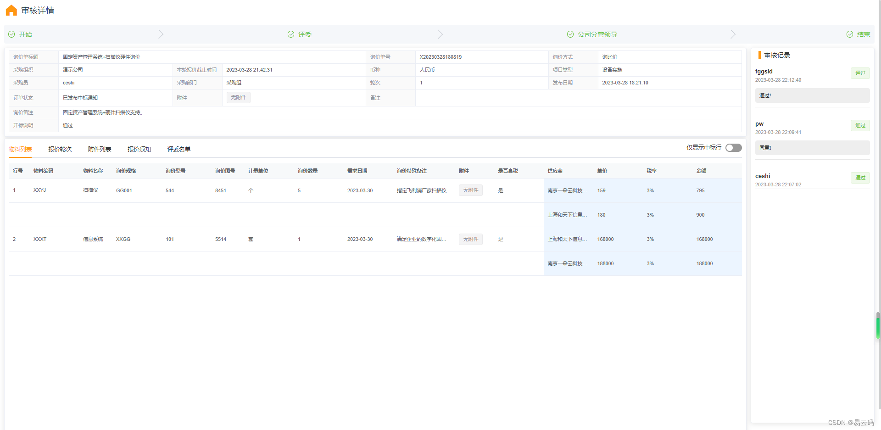Click the 信息系统 material name cell
This screenshot has width=881, height=430.
click(x=93, y=239)
